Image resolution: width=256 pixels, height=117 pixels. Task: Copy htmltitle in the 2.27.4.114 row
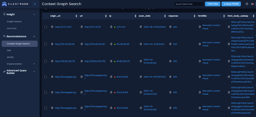point(200,27)
